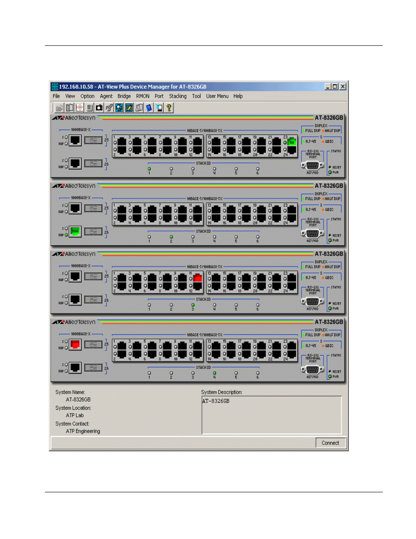Click the Allied Telesyn logo on top switch
This screenshot has width=416, height=539.
(x=74, y=118)
